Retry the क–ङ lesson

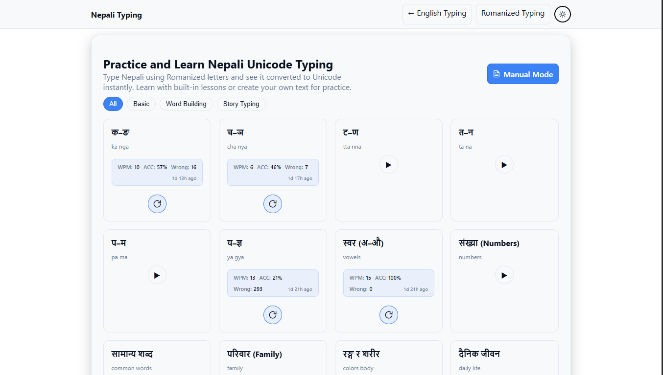coord(157,203)
